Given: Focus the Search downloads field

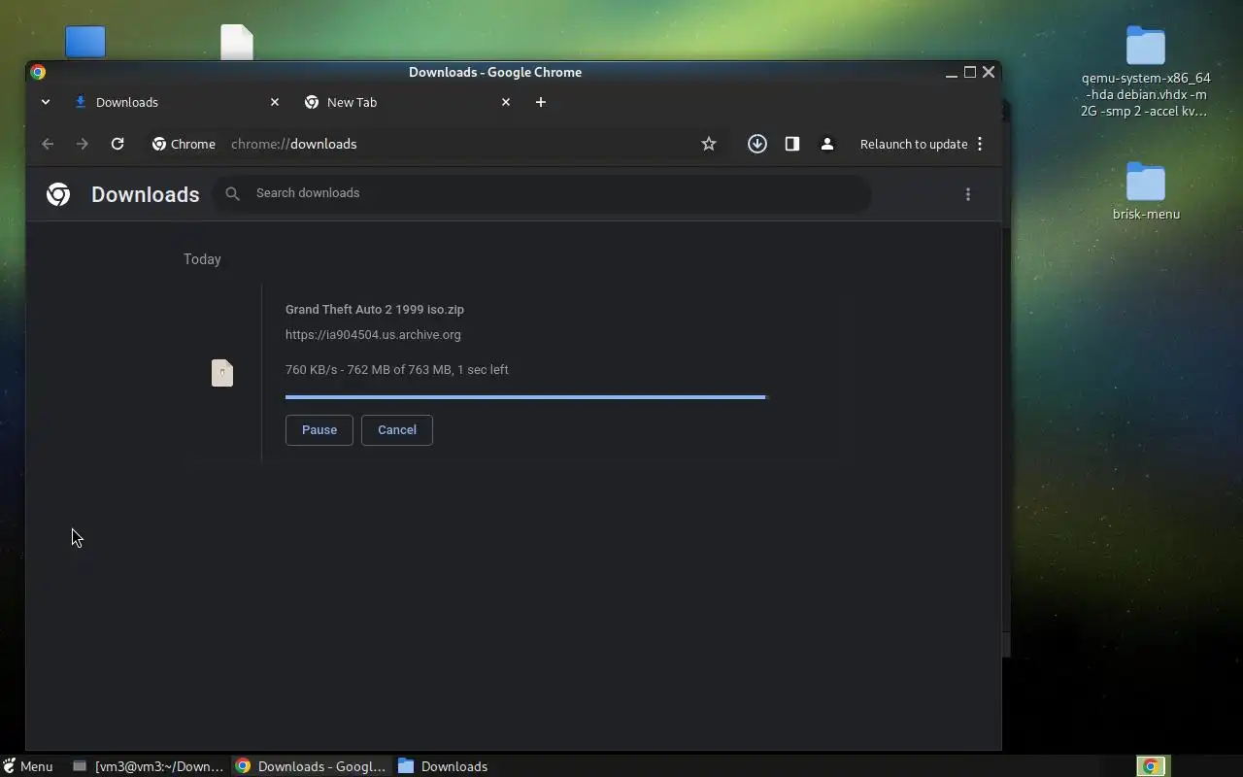Looking at the screenshot, I should point(542,193).
